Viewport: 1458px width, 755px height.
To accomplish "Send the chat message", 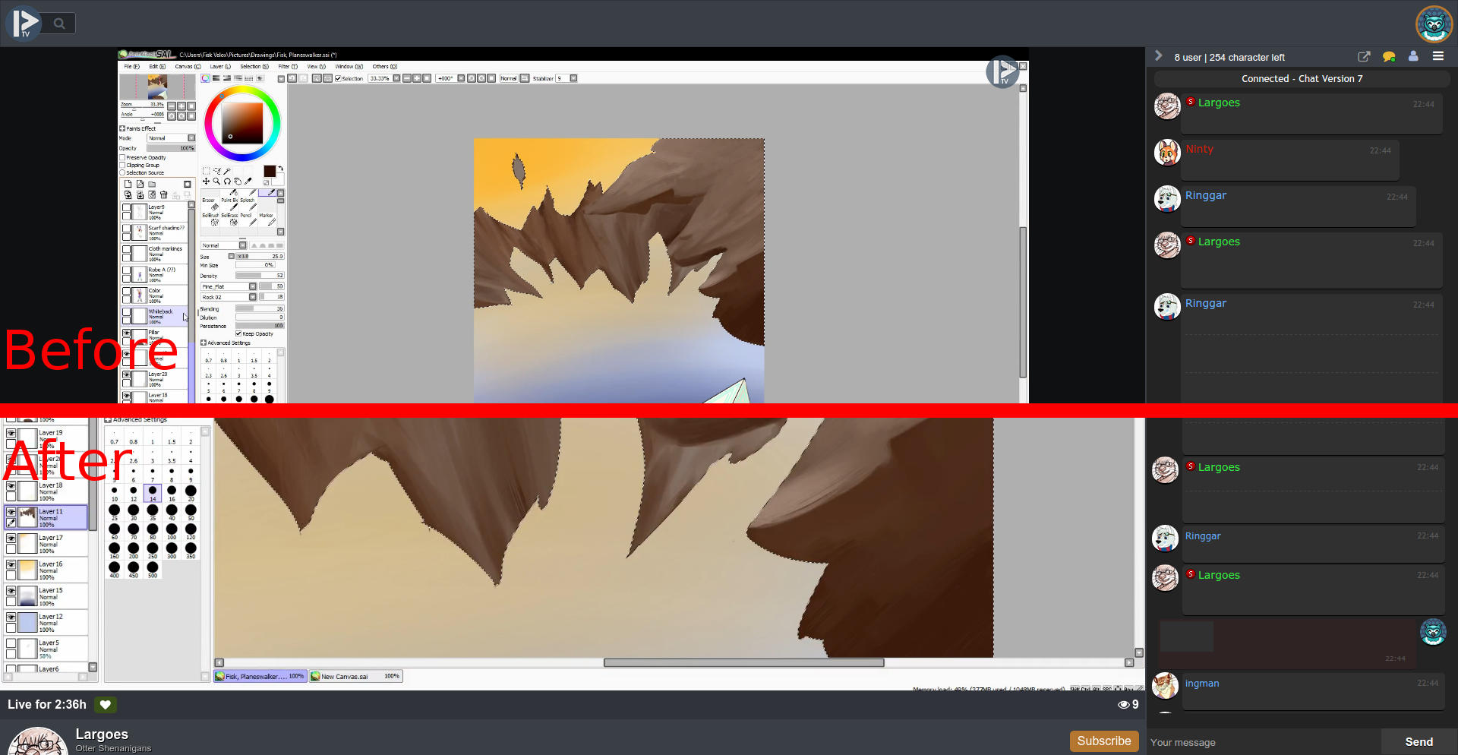I will [1419, 742].
